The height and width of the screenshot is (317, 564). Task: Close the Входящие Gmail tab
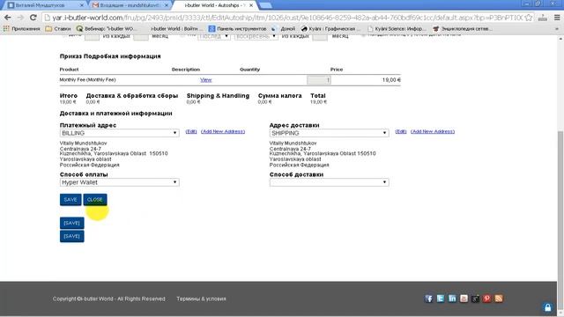click(167, 5)
